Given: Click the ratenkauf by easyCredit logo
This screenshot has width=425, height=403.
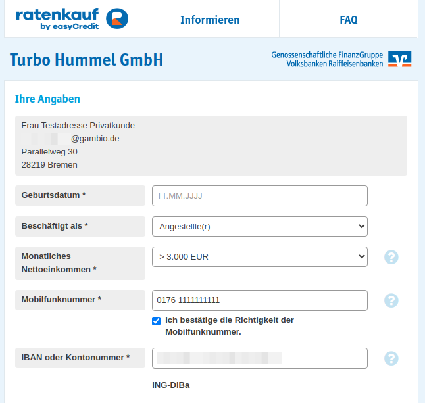Looking at the screenshot, I should pyautogui.click(x=72, y=19).
